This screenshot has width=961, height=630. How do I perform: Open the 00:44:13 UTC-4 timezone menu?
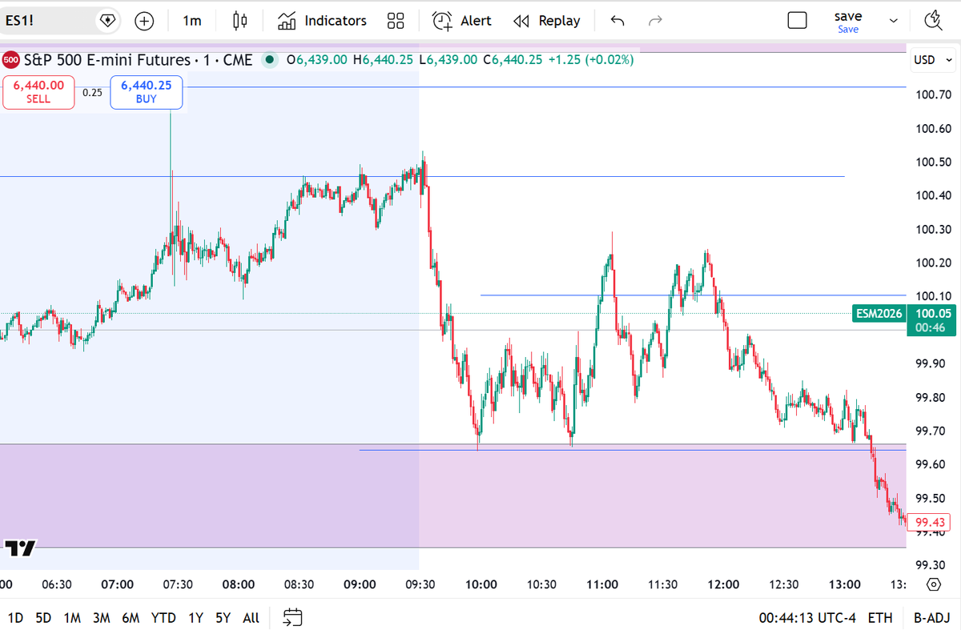click(806, 618)
